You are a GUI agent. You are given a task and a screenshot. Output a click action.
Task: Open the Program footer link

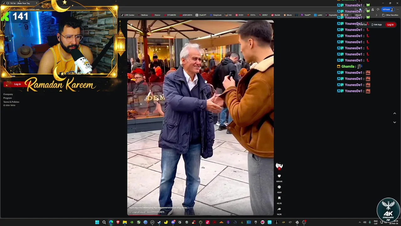click(x=8, y=98)
